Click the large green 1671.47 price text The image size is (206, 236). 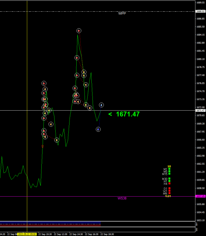[128, 114]
